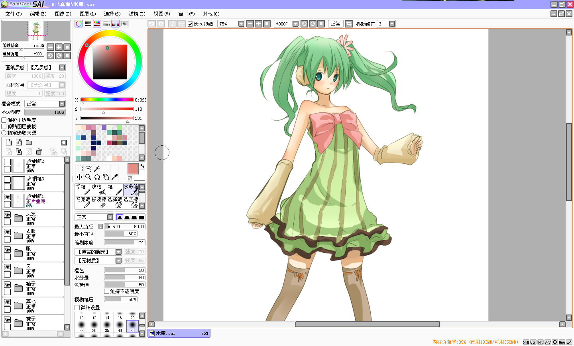574x346 pixels.
Task: Select the hand pan tool
Action: [x=106, y=177]
